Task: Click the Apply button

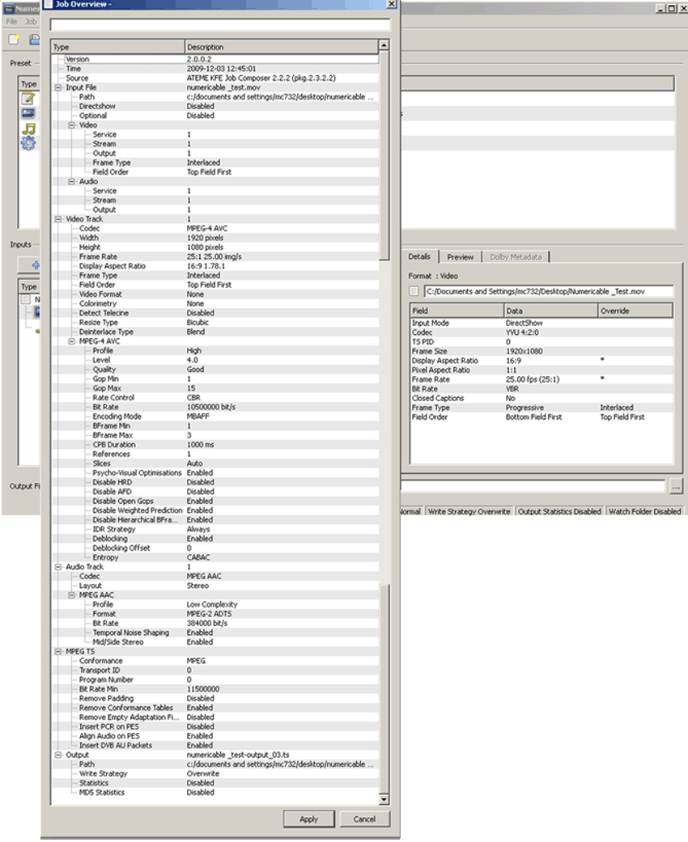Action: 308,819
